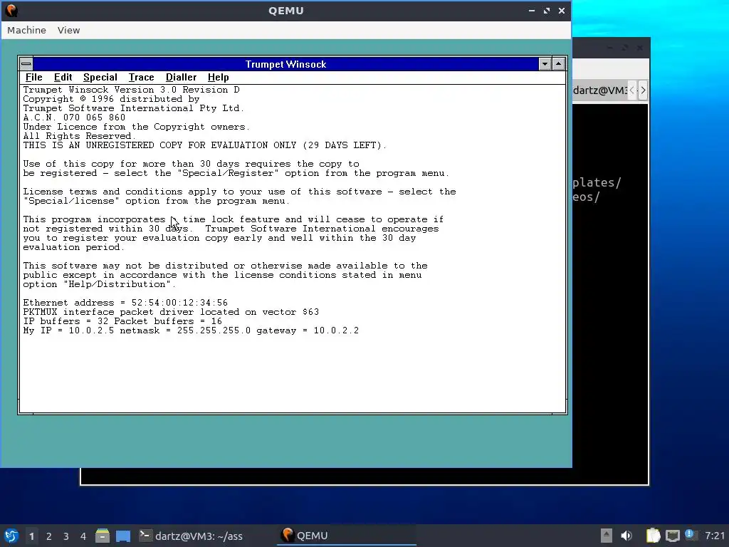Launch the file manager from taskbar

[x=103, y=536]
